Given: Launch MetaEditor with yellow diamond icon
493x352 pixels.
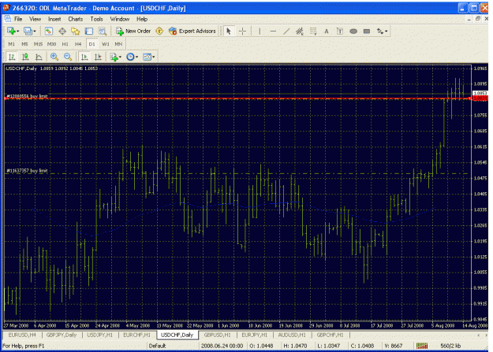Looking at the screenshot, I should click(x=159, y=31).
